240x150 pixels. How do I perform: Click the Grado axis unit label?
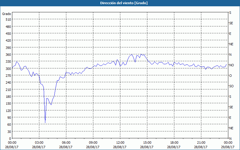(x=7, y=14)
